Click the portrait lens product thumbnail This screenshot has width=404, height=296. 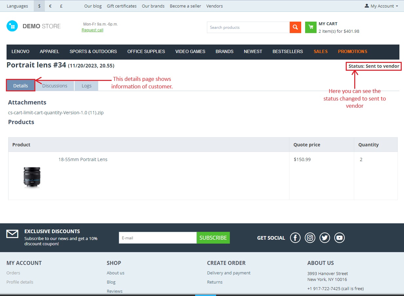[x=32, y=177]
